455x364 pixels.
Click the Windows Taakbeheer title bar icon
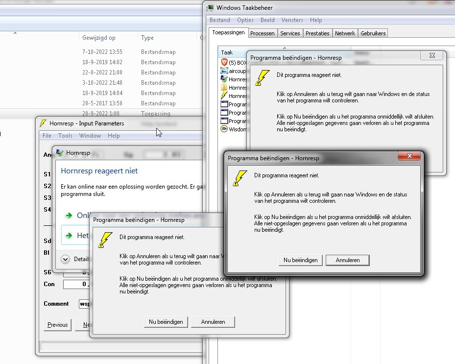pyautogui.click(x=210, y=8)
